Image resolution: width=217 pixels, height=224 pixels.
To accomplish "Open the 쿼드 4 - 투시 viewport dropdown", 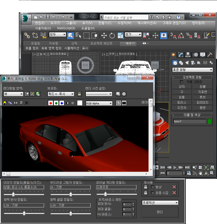I will click(x=61, y=94).
